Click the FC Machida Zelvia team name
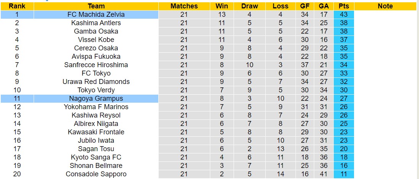 click(96, 15)
